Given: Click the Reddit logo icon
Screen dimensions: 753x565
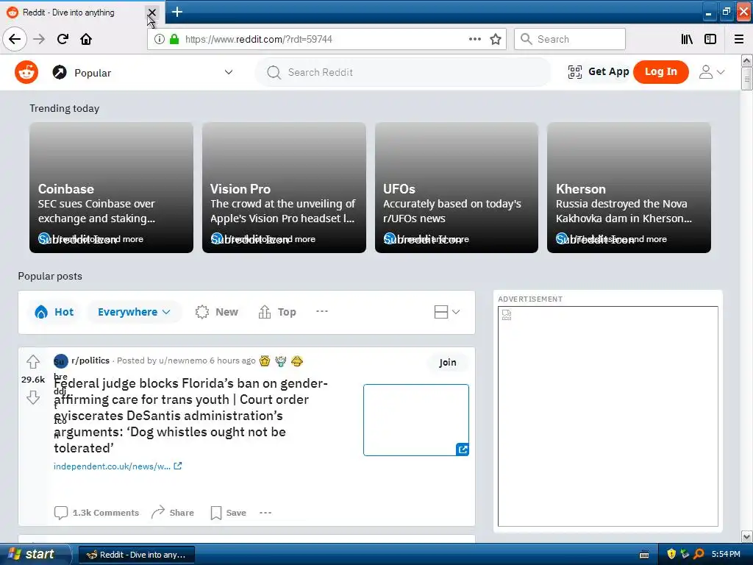Looking at the screenshot, I should click(x=26, y=73).
